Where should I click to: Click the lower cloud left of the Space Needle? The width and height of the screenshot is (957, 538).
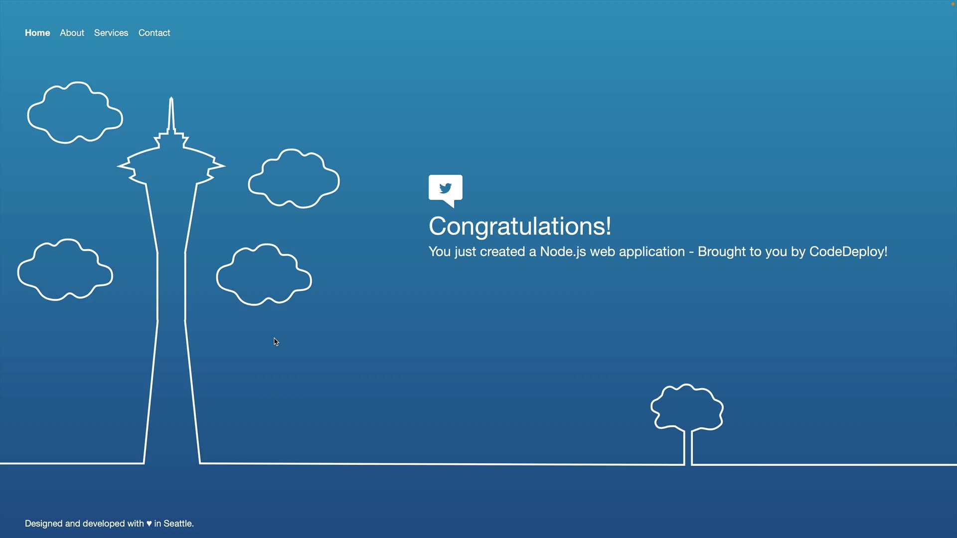[65, 270]
